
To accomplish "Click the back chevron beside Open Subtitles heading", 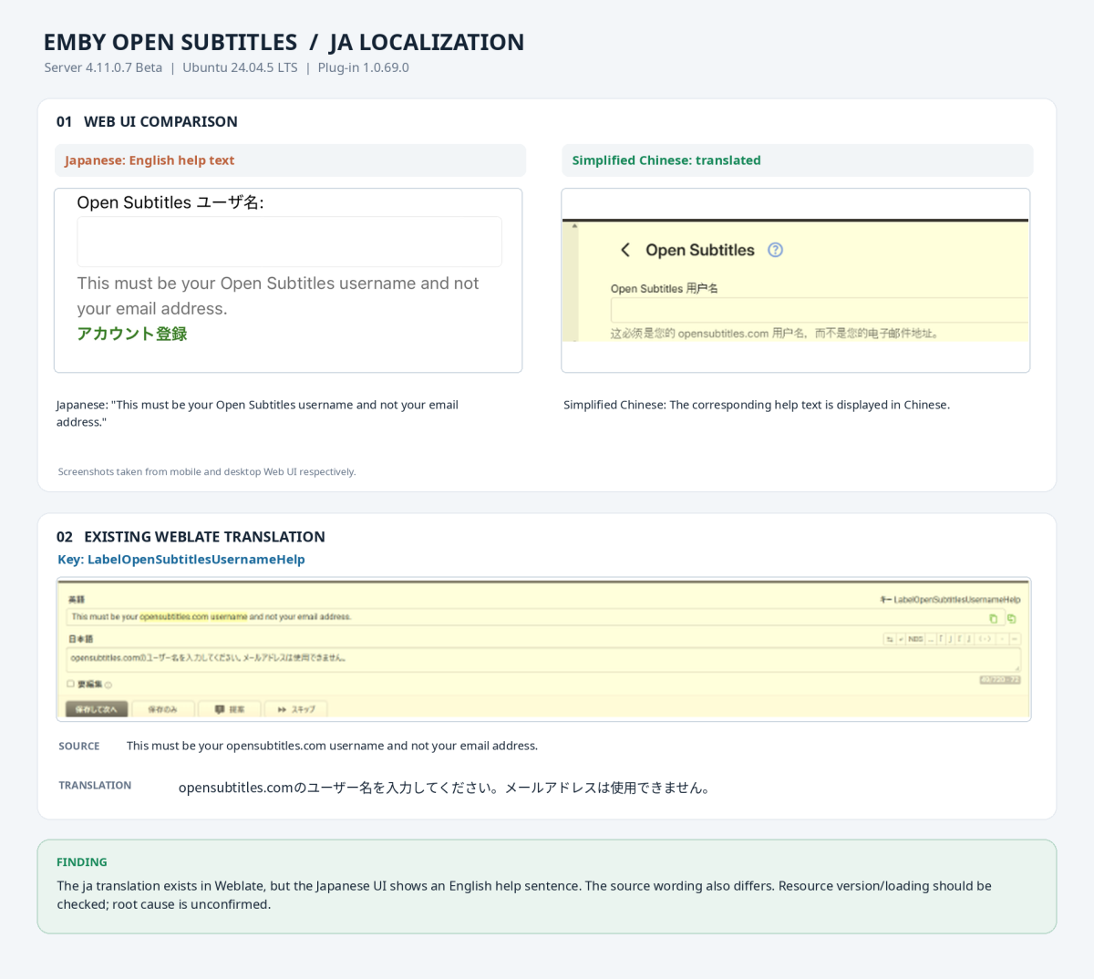I will 625,250.
